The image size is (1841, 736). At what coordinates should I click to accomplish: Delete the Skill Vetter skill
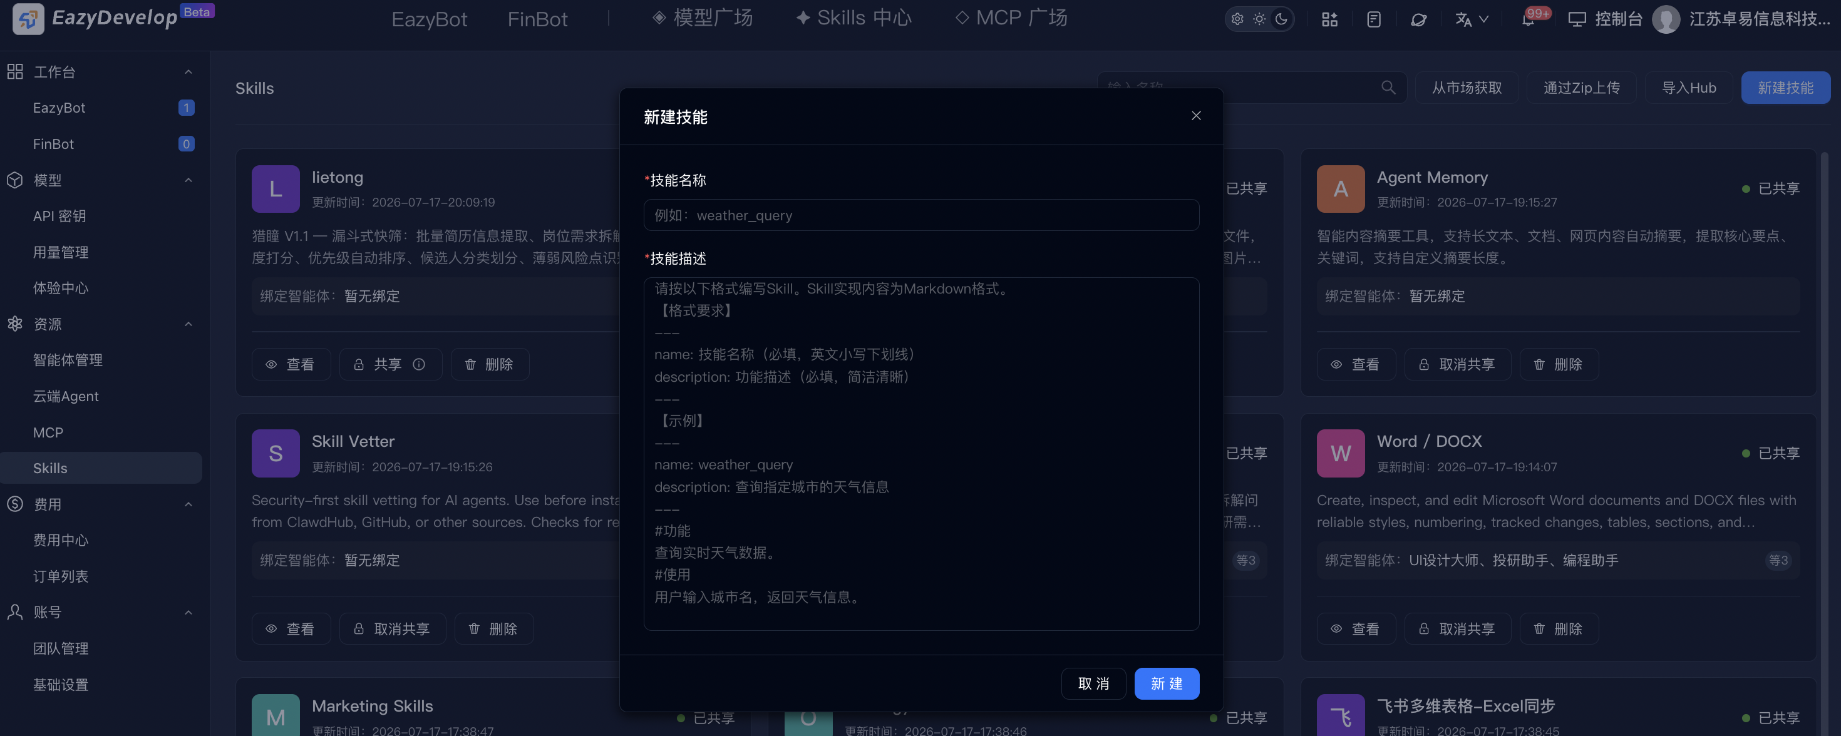tap(494, 629)
